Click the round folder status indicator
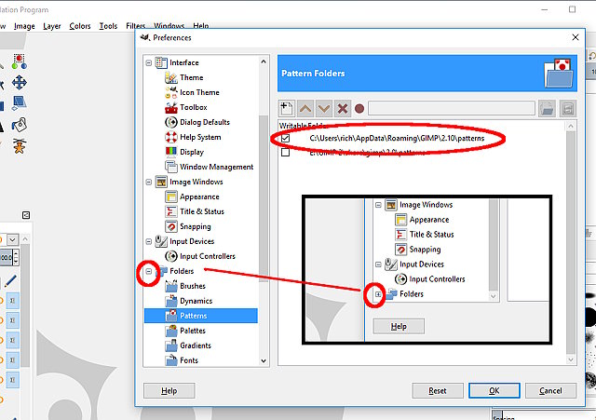This screenshot has height=420, width=596. 359,109
